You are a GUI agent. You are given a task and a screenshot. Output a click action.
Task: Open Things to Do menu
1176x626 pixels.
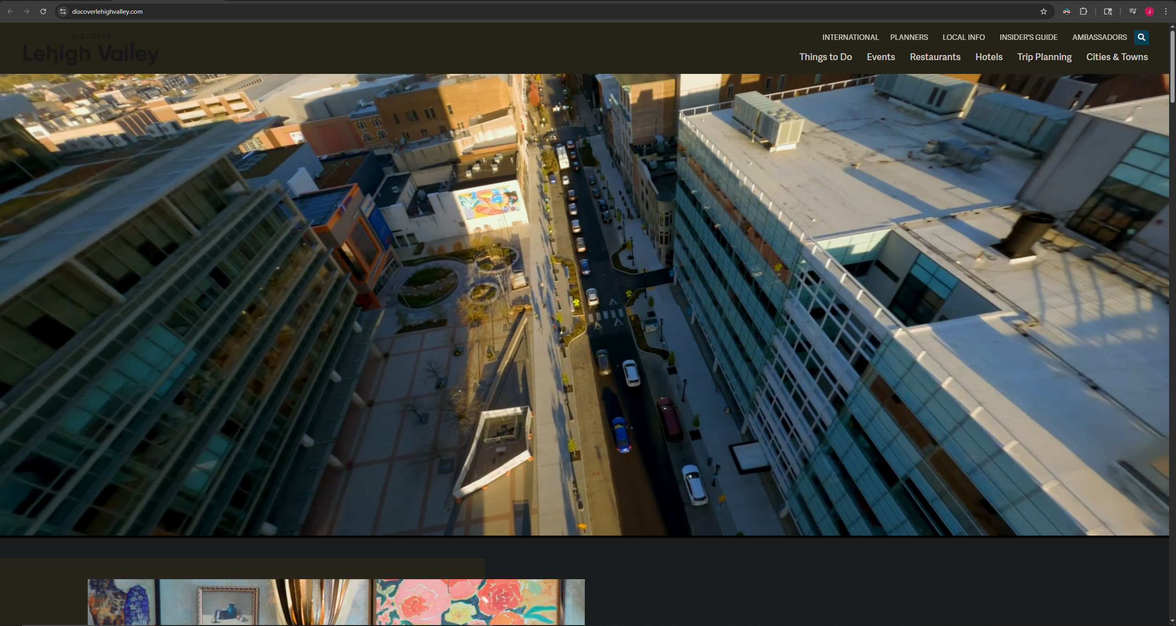pyautogui.click(x=825, y=57)
